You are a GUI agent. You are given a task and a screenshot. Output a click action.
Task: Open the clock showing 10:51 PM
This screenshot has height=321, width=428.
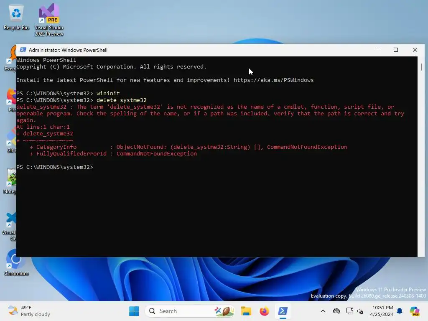pos(382,311)
